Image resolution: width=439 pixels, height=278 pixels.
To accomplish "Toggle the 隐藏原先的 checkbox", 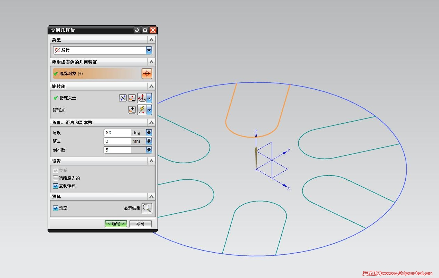I will point(55,178).
